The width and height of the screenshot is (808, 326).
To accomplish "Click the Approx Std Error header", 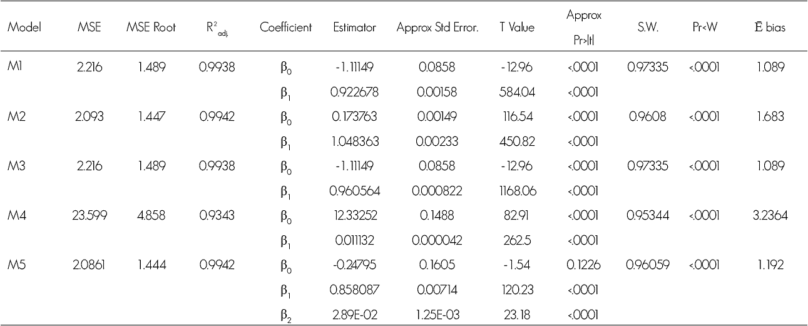I will [437, 28].
